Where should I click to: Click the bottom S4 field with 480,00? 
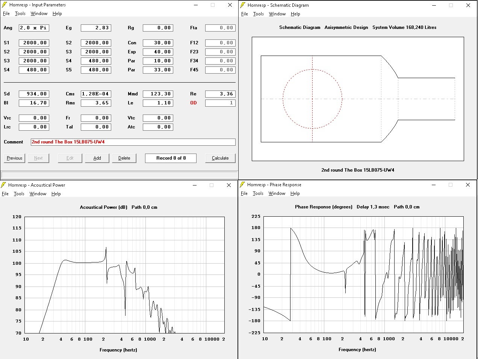(x=34, y=70)
